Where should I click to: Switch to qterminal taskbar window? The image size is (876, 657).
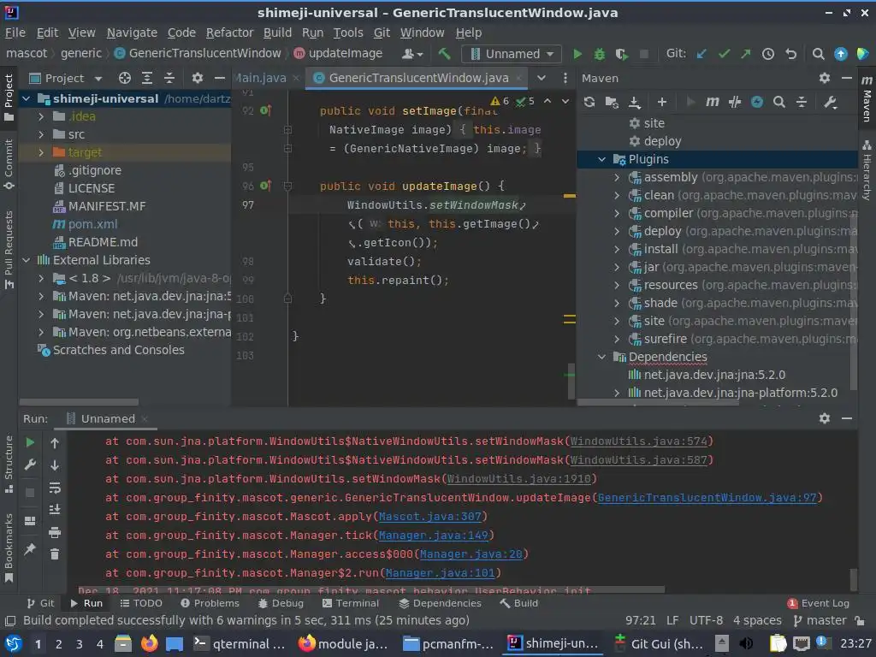click(x=240, y=643)
